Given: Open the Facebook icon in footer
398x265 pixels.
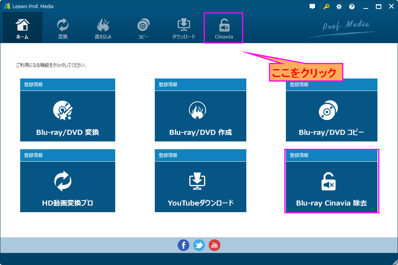Looking at the screenshot, I should pyautogui.click(x=183, y=245).
